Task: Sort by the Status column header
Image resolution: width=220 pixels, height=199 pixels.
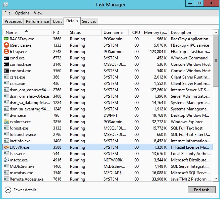Action: point(85,33)
